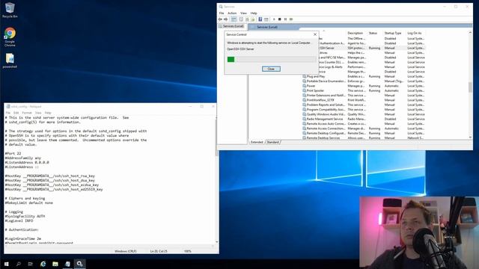Open Notepad File menu
The image size is (479, 269).
[x=8, y=113]
